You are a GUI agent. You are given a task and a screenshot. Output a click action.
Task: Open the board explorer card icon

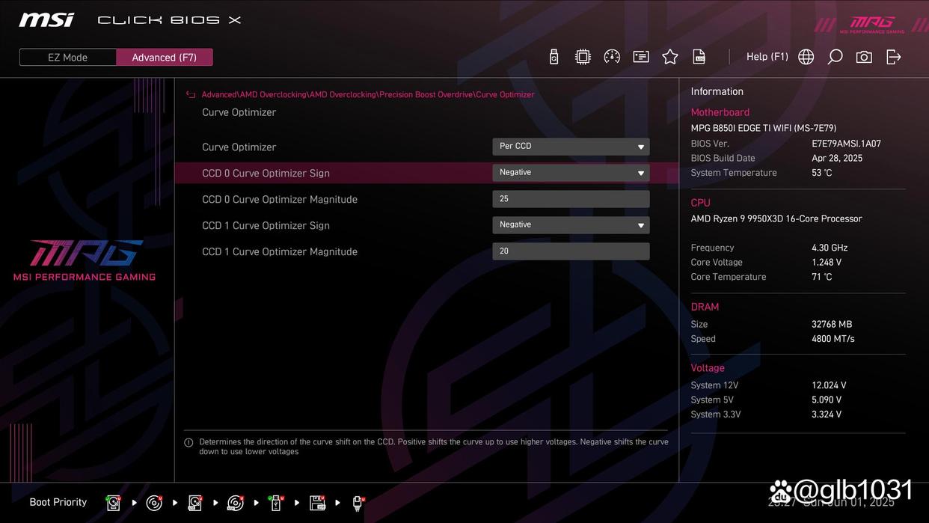pyautogui.click(x=641, y=57)
